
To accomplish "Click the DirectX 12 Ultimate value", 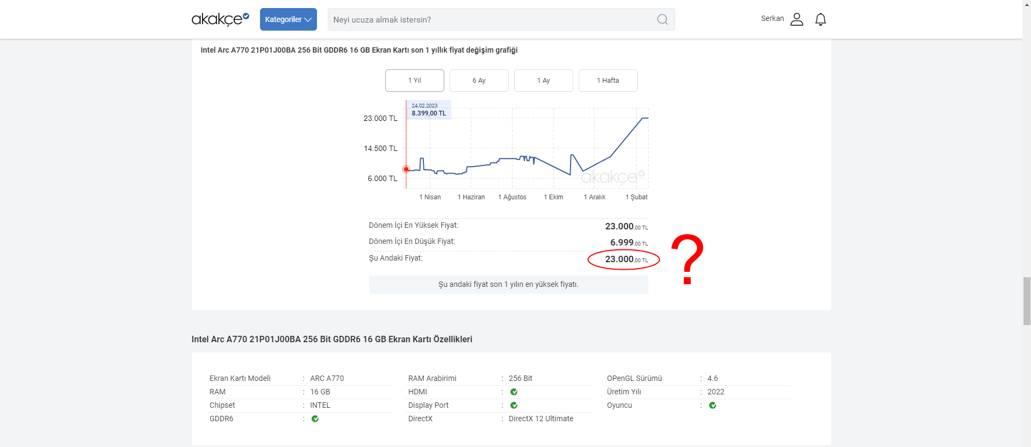I will tap(541, 419).
